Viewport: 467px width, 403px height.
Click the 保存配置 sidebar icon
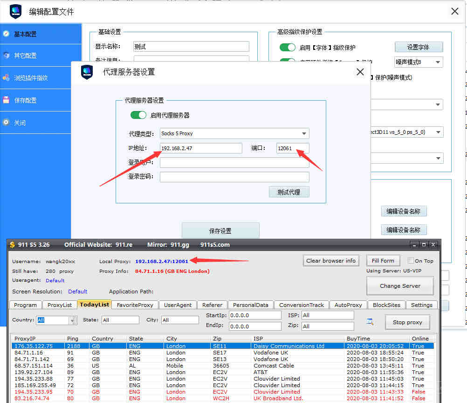6,100
